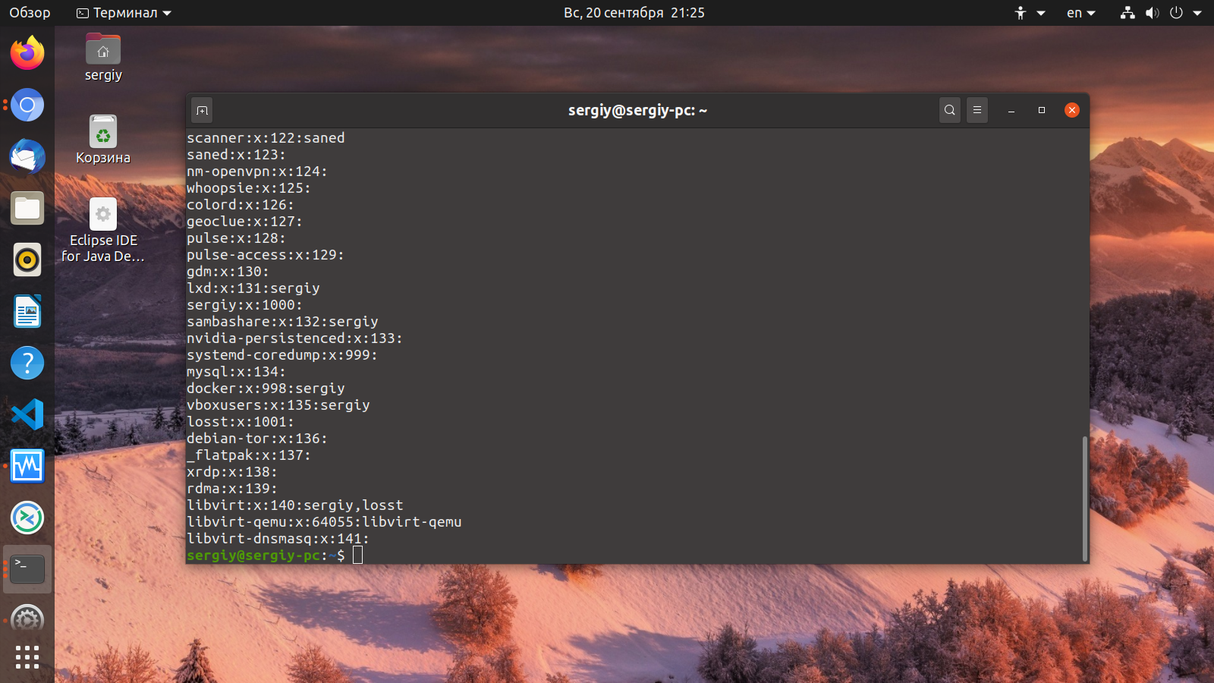Minimize the terminal window

coord(1011,110)
